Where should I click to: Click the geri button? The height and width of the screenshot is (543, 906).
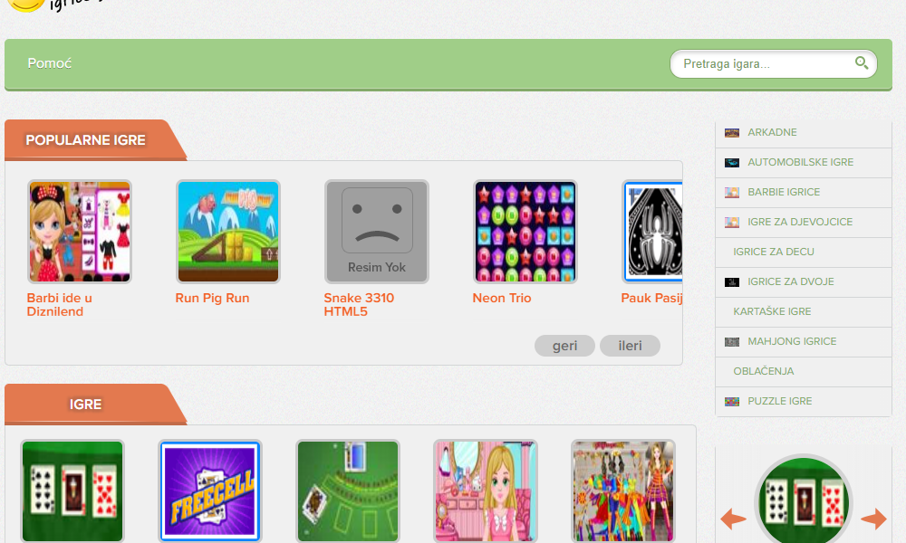click(x=564, y=346)
